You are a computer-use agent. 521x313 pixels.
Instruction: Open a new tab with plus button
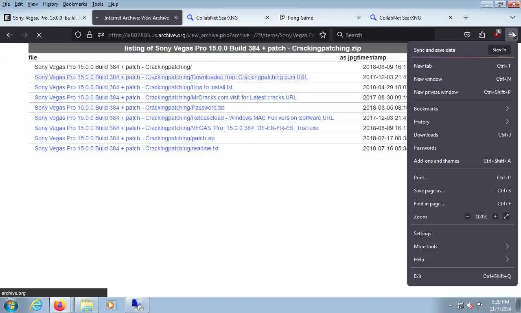click(x=466, y=18)
